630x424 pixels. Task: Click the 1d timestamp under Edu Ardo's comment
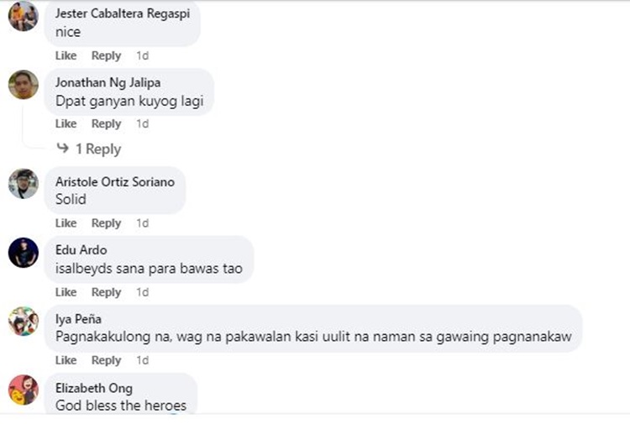142,292
